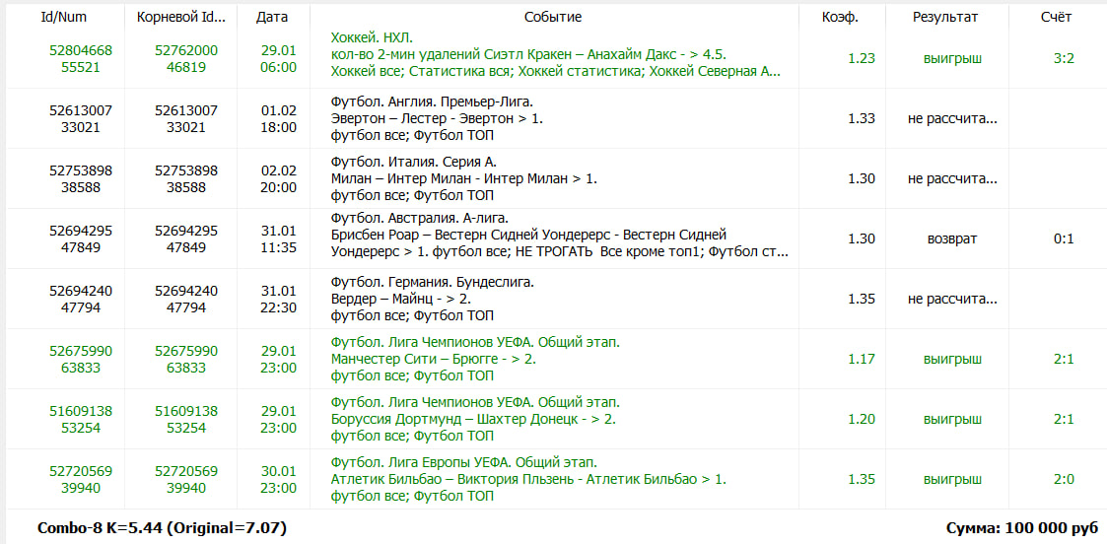This screenshot has height=544, width=1107.
Task: Click the Id/Num column header
Action: [63, 17]
